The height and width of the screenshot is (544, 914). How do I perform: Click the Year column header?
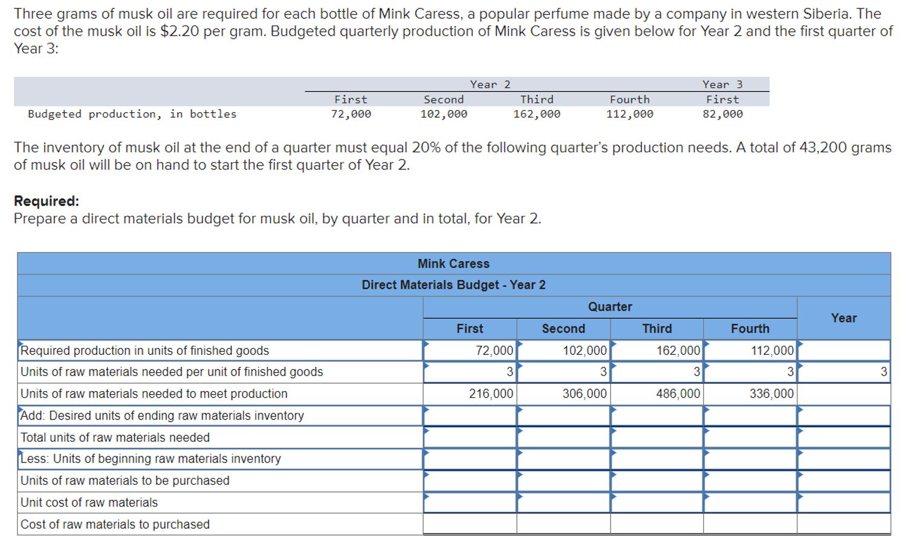844,318
